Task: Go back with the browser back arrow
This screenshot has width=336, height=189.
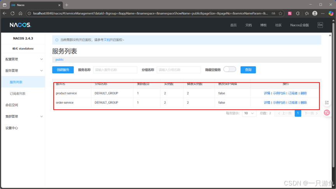Action: (5, 13)
